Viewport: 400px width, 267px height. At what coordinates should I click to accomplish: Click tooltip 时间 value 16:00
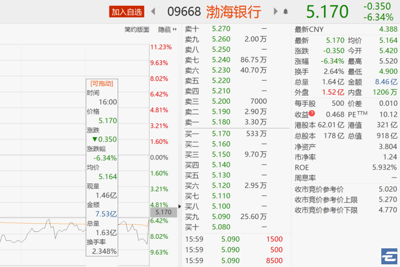pyautogui.click(x=108, y=102)
